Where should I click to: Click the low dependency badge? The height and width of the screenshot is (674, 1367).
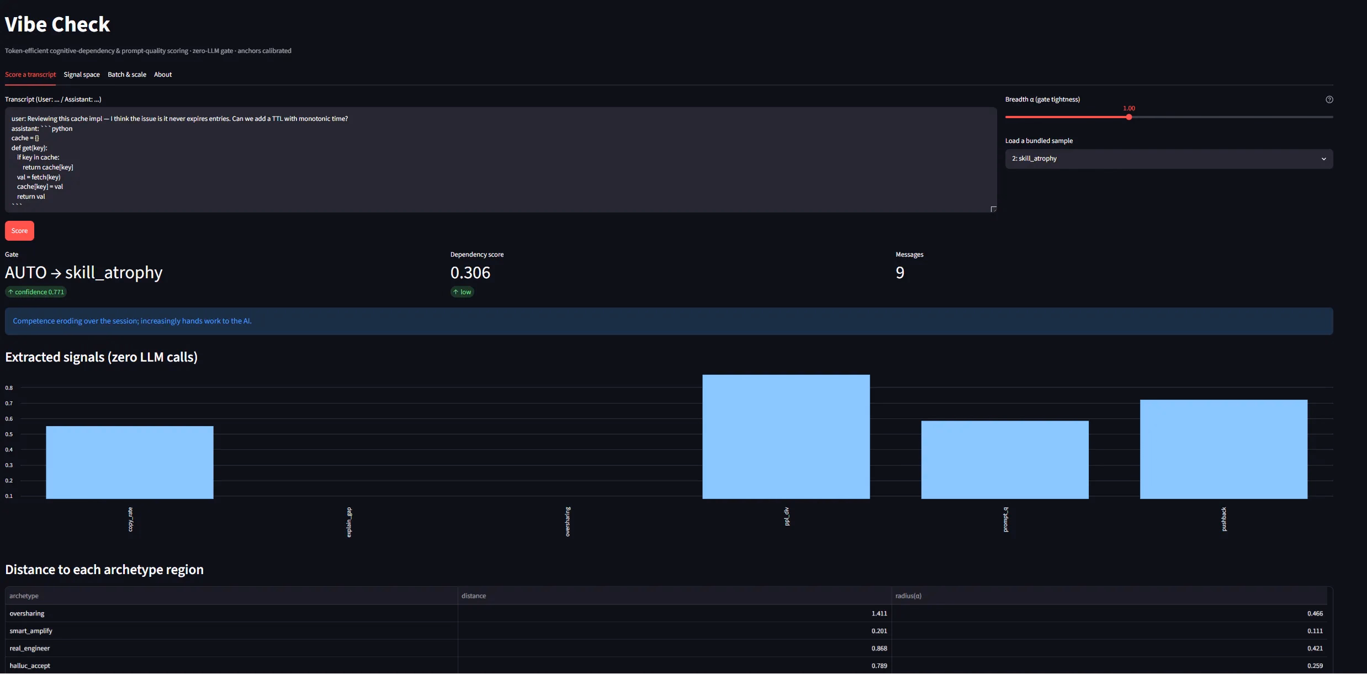(462, 292)
